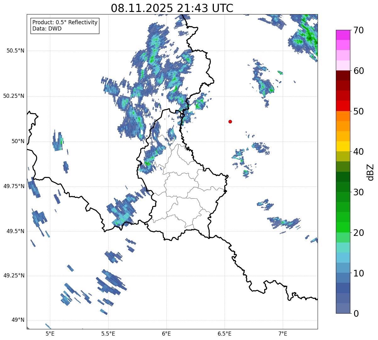Click the bright red colorbar segment at 50

(342, 106)
